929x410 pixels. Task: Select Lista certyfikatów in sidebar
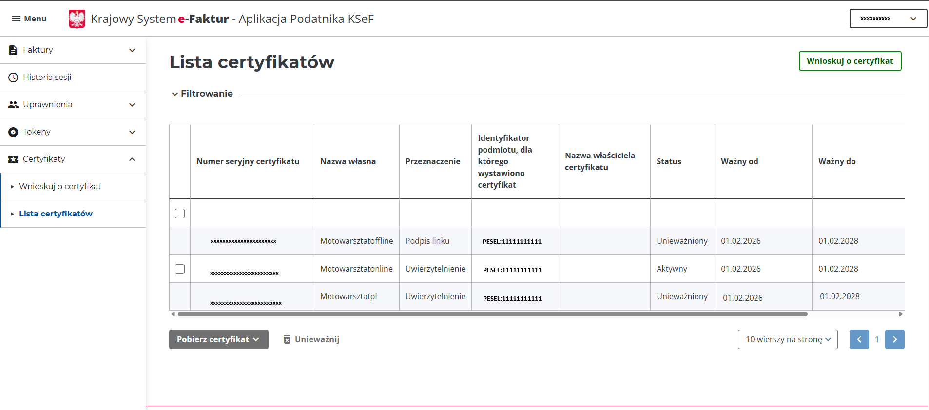click(x=56, y=214)
